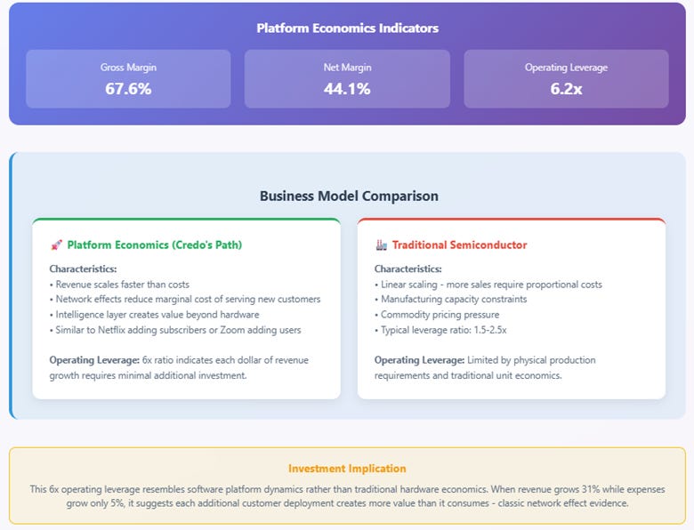Click the Traditional Semiconductor title

click(459, 245)
